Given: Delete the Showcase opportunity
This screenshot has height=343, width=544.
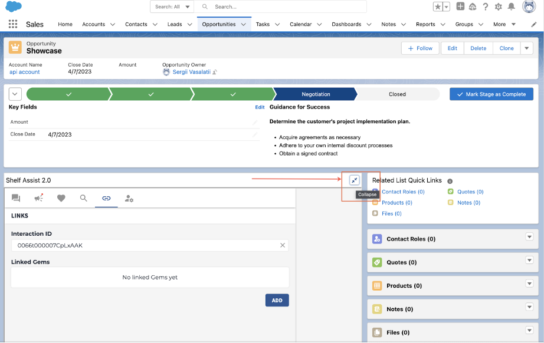Looking at the screenshot, I should (478, 48).
